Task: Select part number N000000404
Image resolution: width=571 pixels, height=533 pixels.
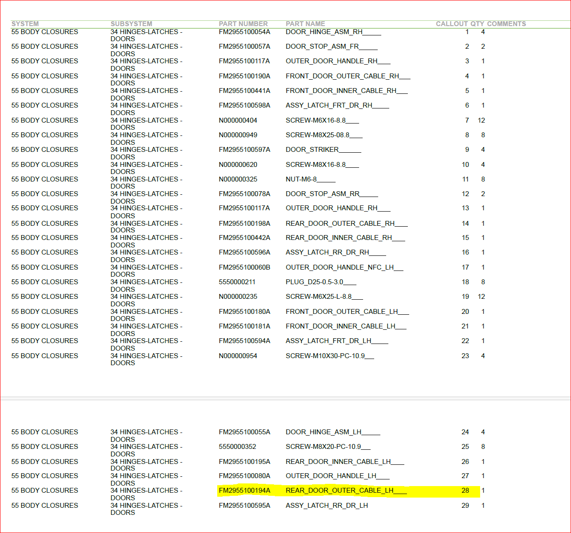Action: 238,120
